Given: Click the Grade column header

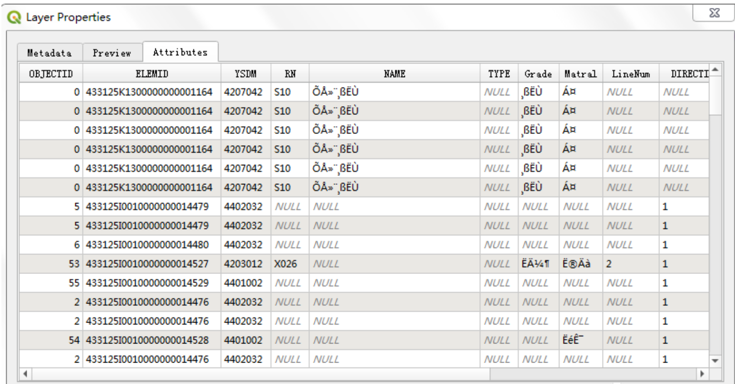Looking at the screenshot, I should [x=538, y=74].
